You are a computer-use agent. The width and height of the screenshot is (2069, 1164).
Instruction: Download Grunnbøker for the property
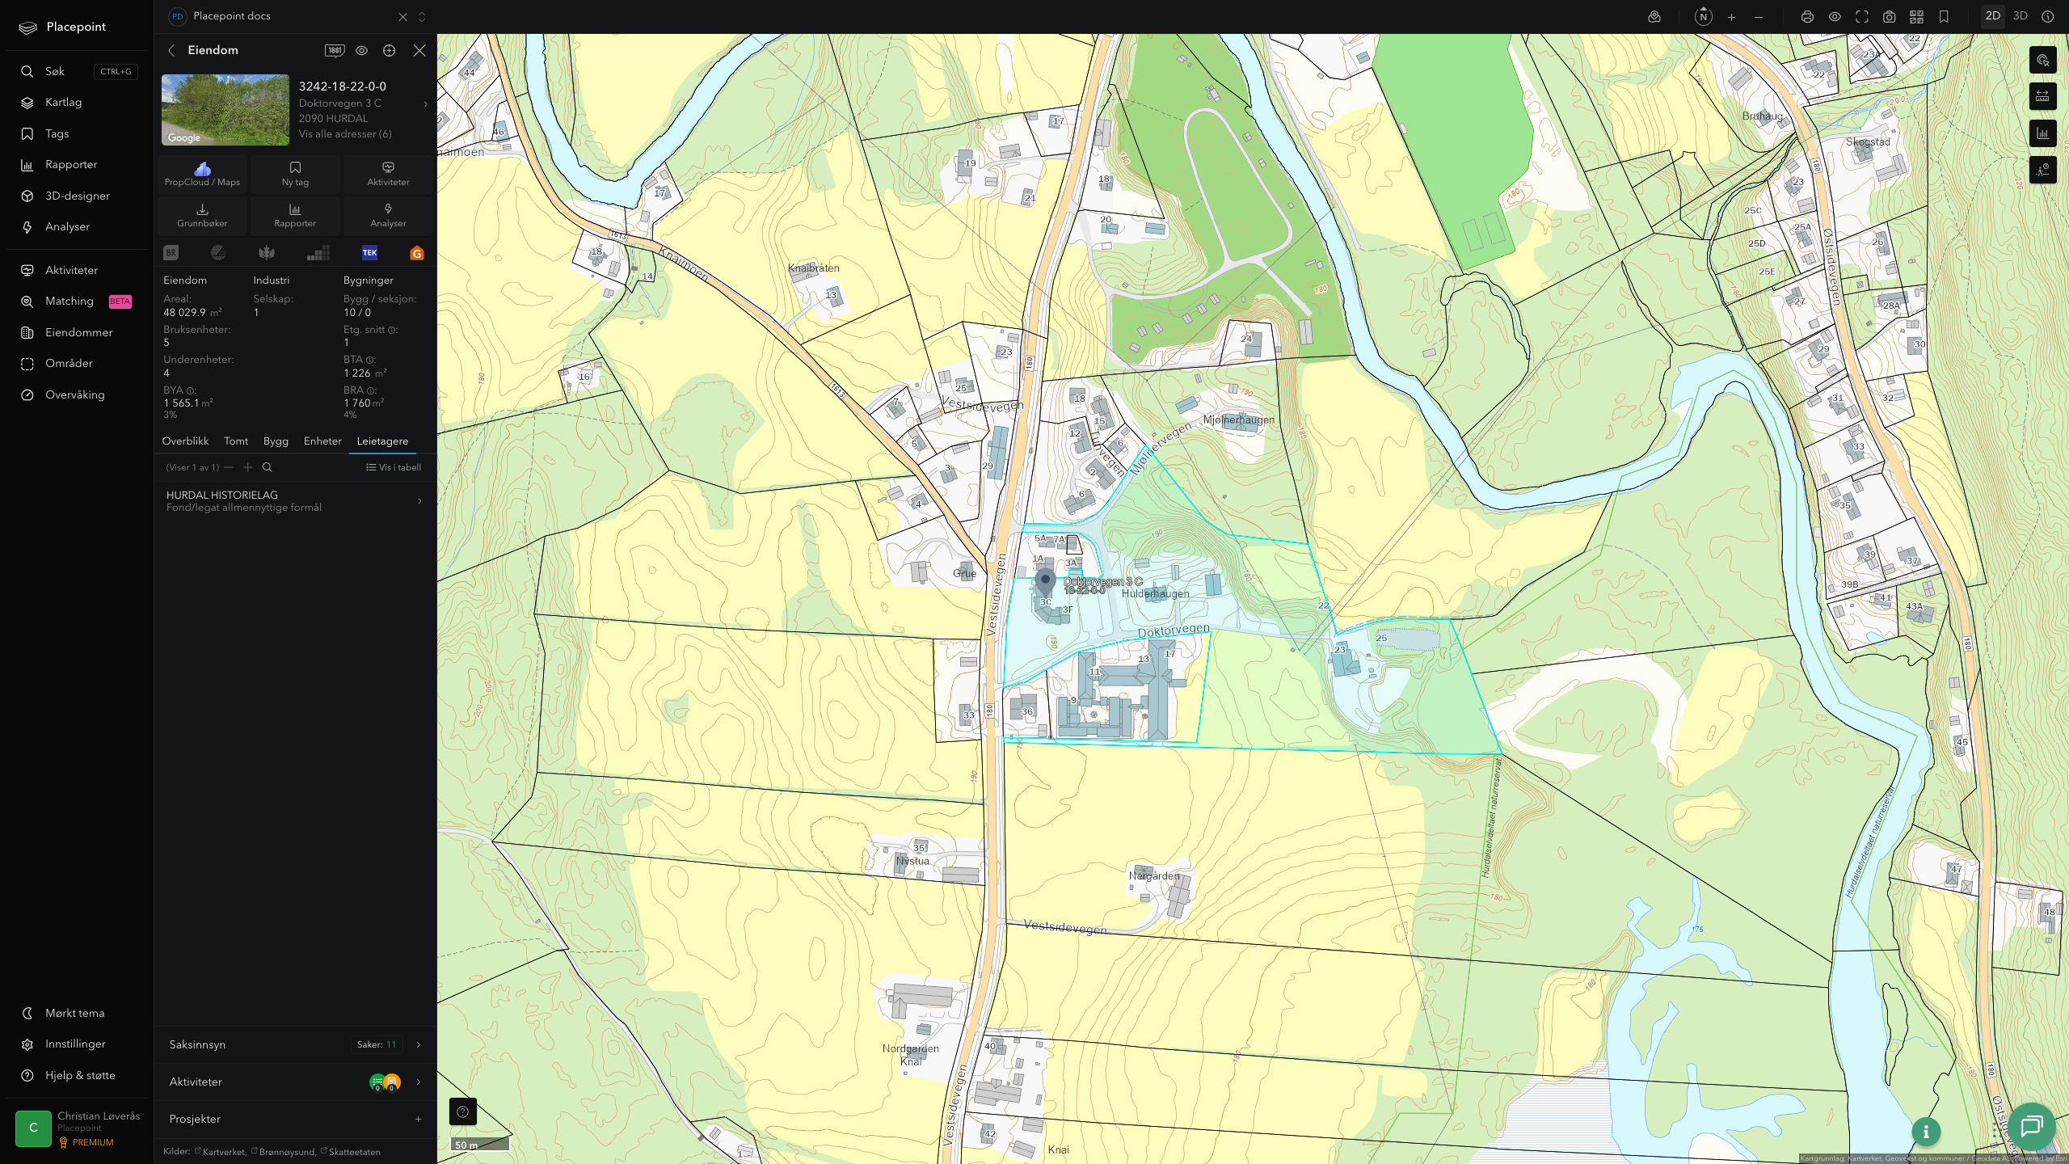pos(202,215)
